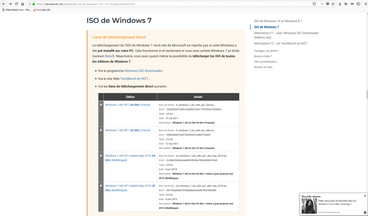The height and width of the screenshot is (216, 368).
Task: Dismiss the Nouvelle réponse notification
Action: pos(365,196)
